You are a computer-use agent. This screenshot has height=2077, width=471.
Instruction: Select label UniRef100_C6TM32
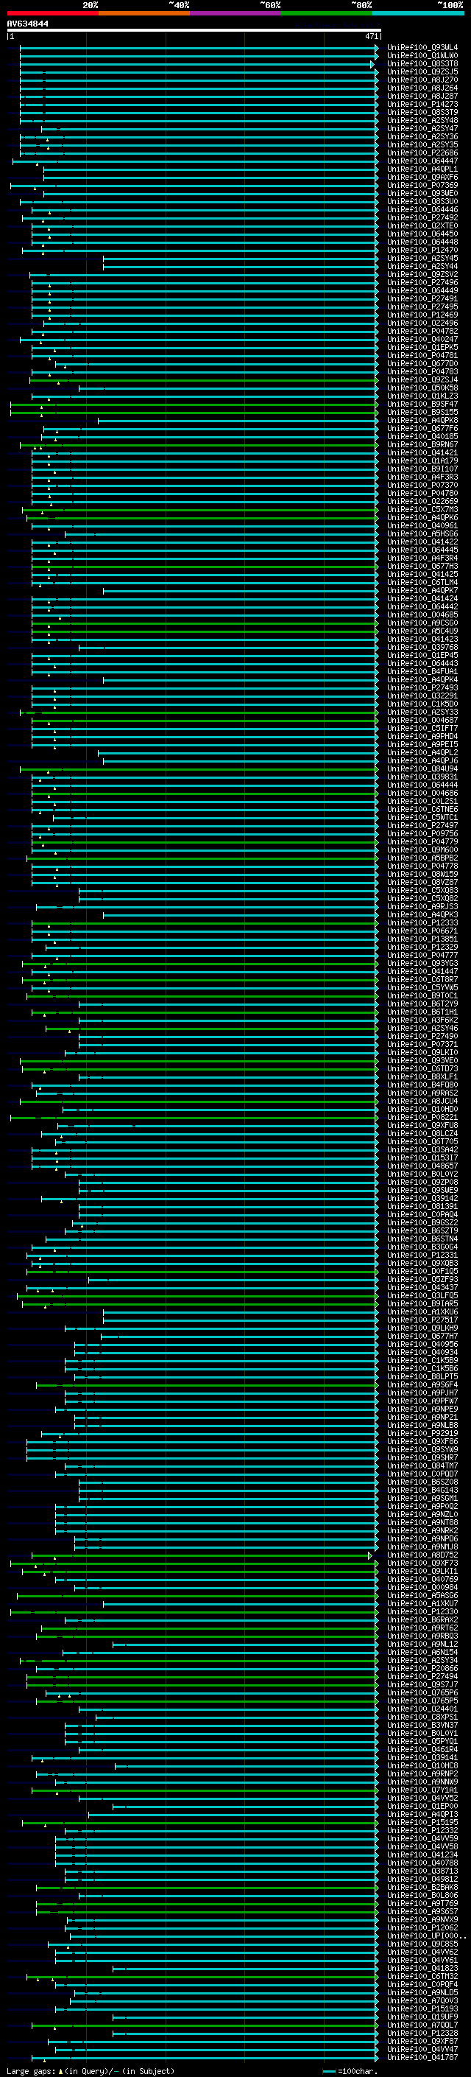click(x=422, y=1976)
